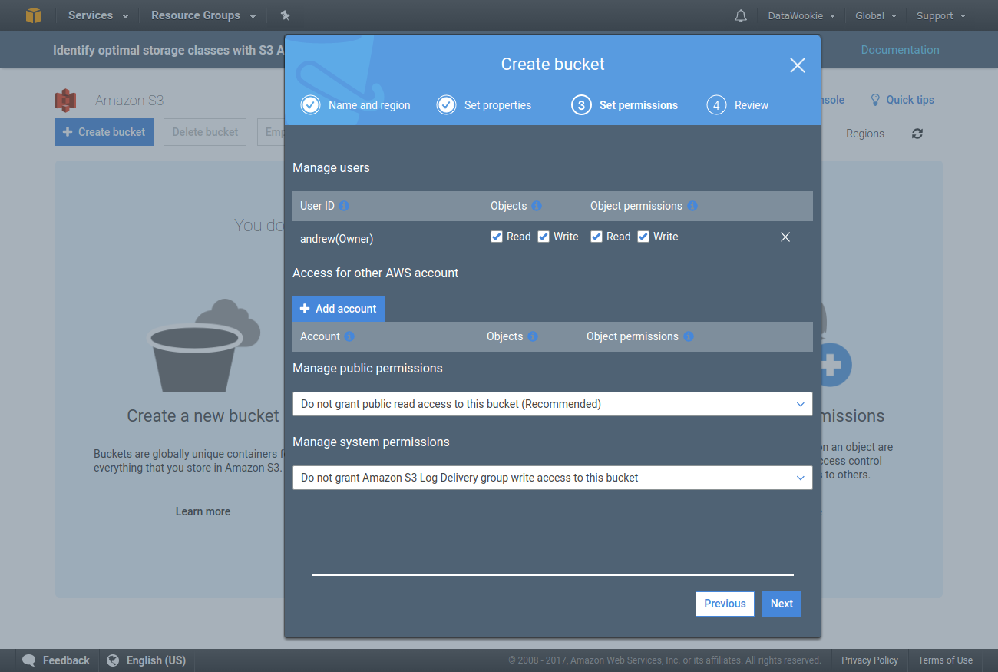Uncheck Objects Write checkbox for andrew
This screenshot has width=998, height=672.
click(x=544, y=237)
